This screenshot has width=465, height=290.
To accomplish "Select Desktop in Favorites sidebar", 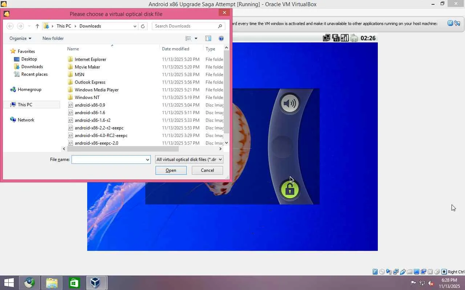I will click(29, 59).
